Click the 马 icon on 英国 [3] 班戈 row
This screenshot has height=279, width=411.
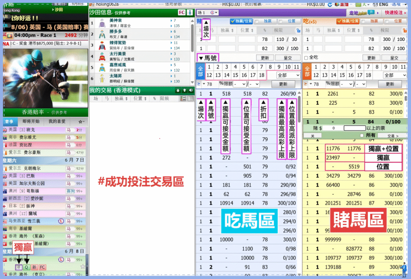pyautogui.click(x=69, y=130)
